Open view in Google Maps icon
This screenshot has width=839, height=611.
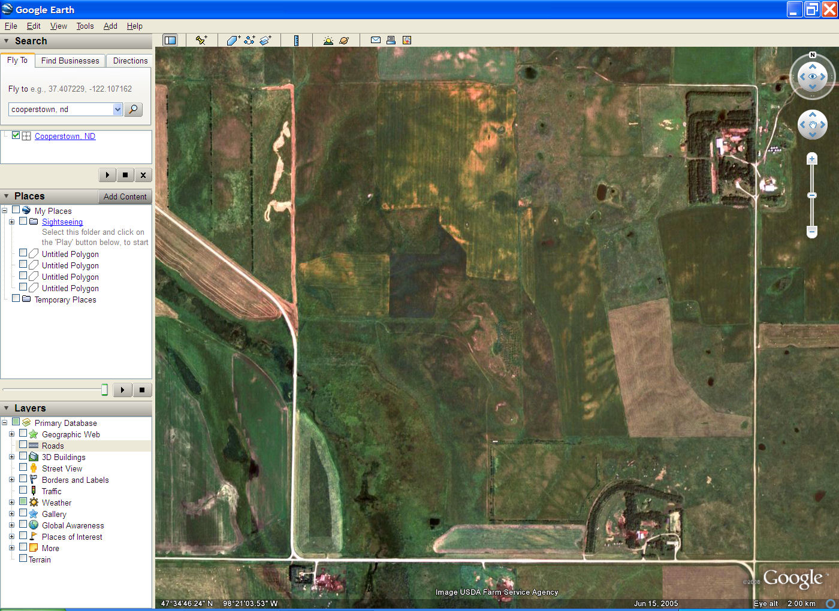[407, 40]
